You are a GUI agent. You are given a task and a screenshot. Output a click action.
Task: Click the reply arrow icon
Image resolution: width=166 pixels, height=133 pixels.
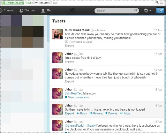[78, 113]
